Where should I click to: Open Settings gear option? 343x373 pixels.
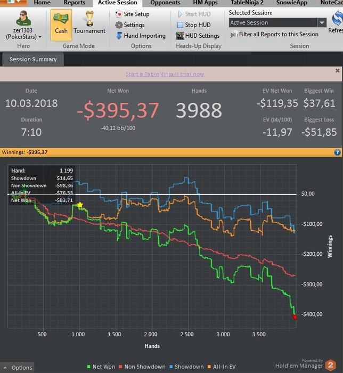(130, 25)
